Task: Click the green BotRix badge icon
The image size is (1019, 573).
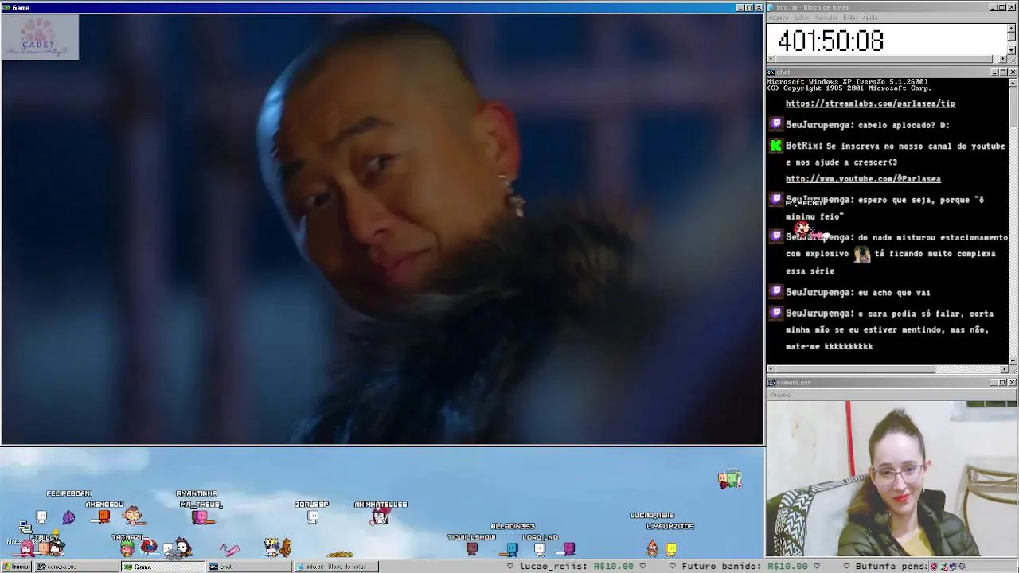Action: pos(776,146)
